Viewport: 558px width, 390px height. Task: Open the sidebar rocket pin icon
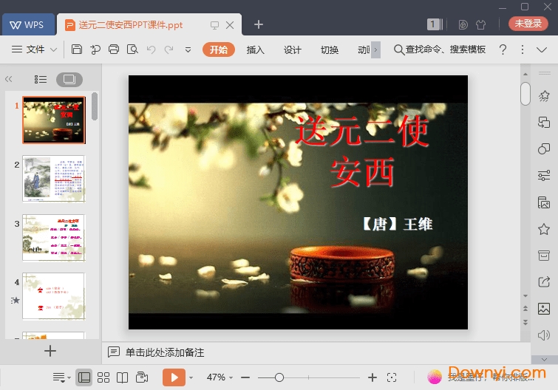(544, 96)
